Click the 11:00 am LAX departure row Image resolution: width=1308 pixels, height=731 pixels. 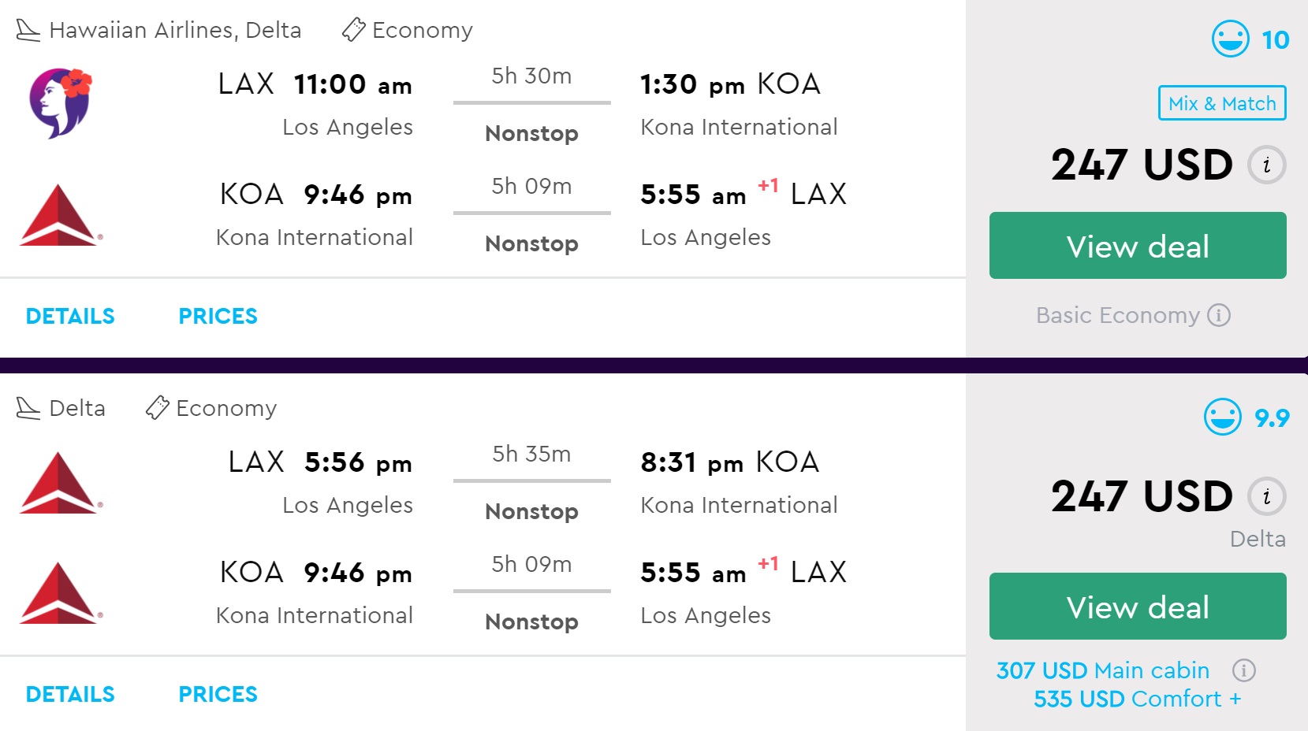coord(353,85)
